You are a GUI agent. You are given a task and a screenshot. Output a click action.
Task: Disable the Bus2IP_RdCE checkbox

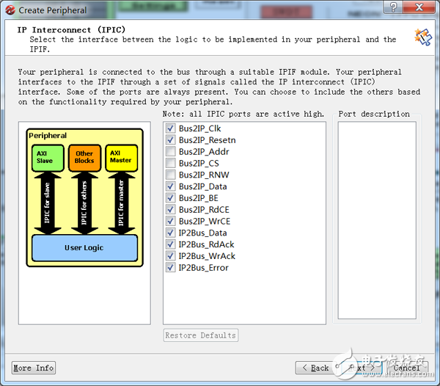171,210
